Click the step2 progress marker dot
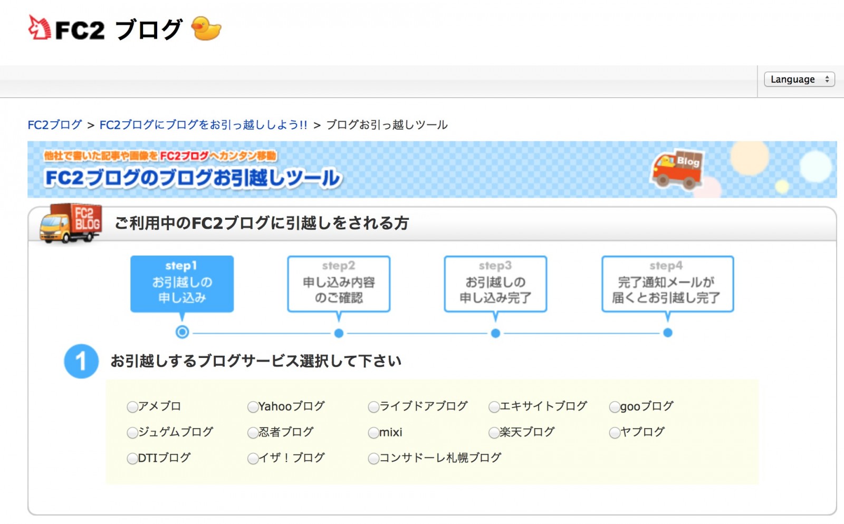 click(339, 333)
